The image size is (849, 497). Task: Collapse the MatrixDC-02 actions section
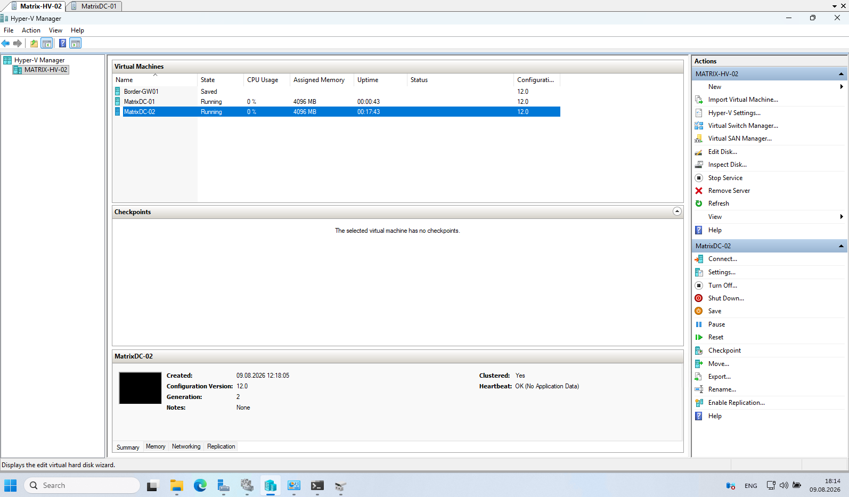(841, 246)
